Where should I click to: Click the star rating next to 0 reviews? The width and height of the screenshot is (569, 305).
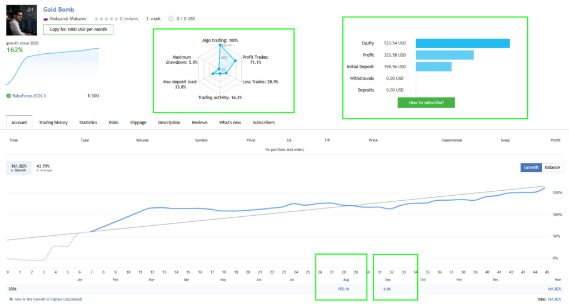pos(106,19)
